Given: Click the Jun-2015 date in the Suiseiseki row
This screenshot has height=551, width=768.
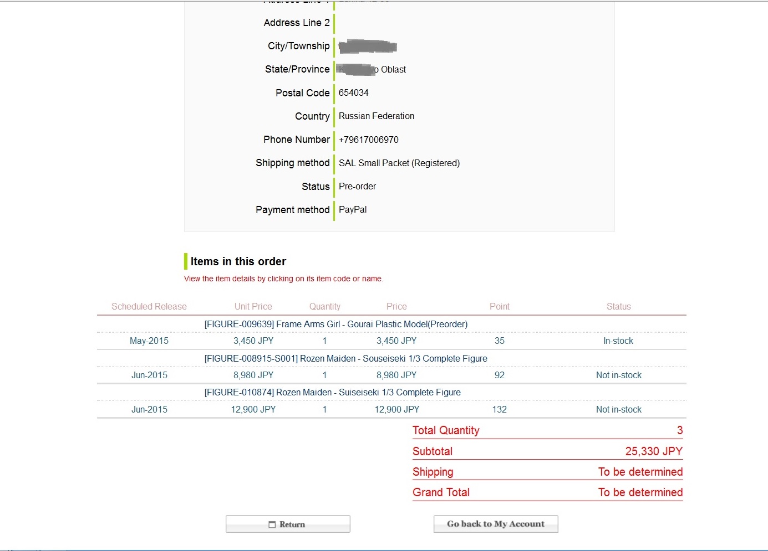Looking at the screenshot, I should tap(149, 409).
